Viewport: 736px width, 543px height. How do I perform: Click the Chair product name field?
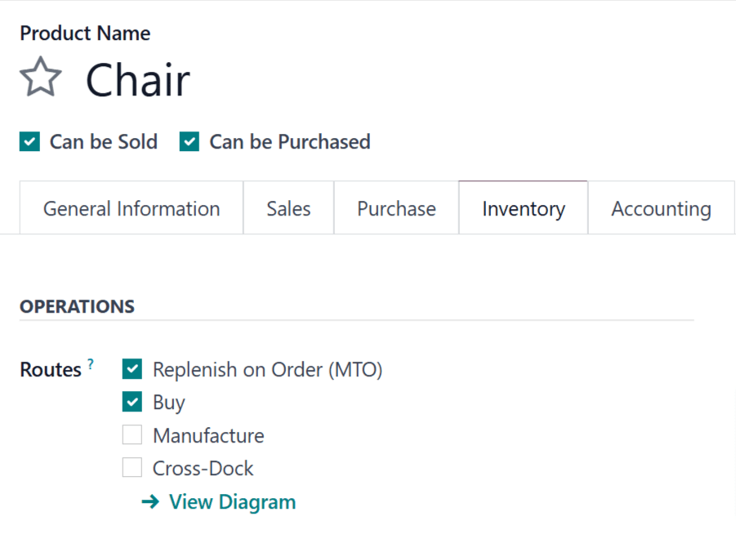tap(137, 79)
